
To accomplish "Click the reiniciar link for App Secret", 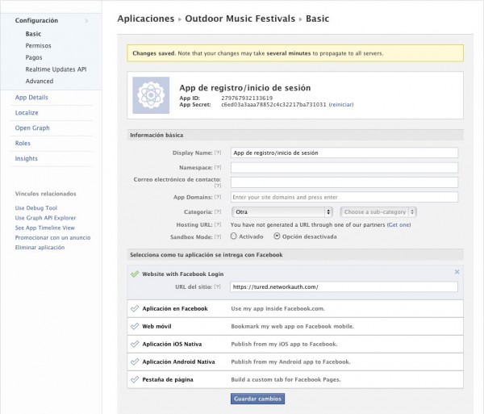I will click(x=341, y=104).
